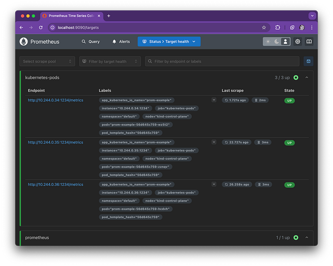Click the '1.721s ago' last scrape badge

click(x=235, y=100)
